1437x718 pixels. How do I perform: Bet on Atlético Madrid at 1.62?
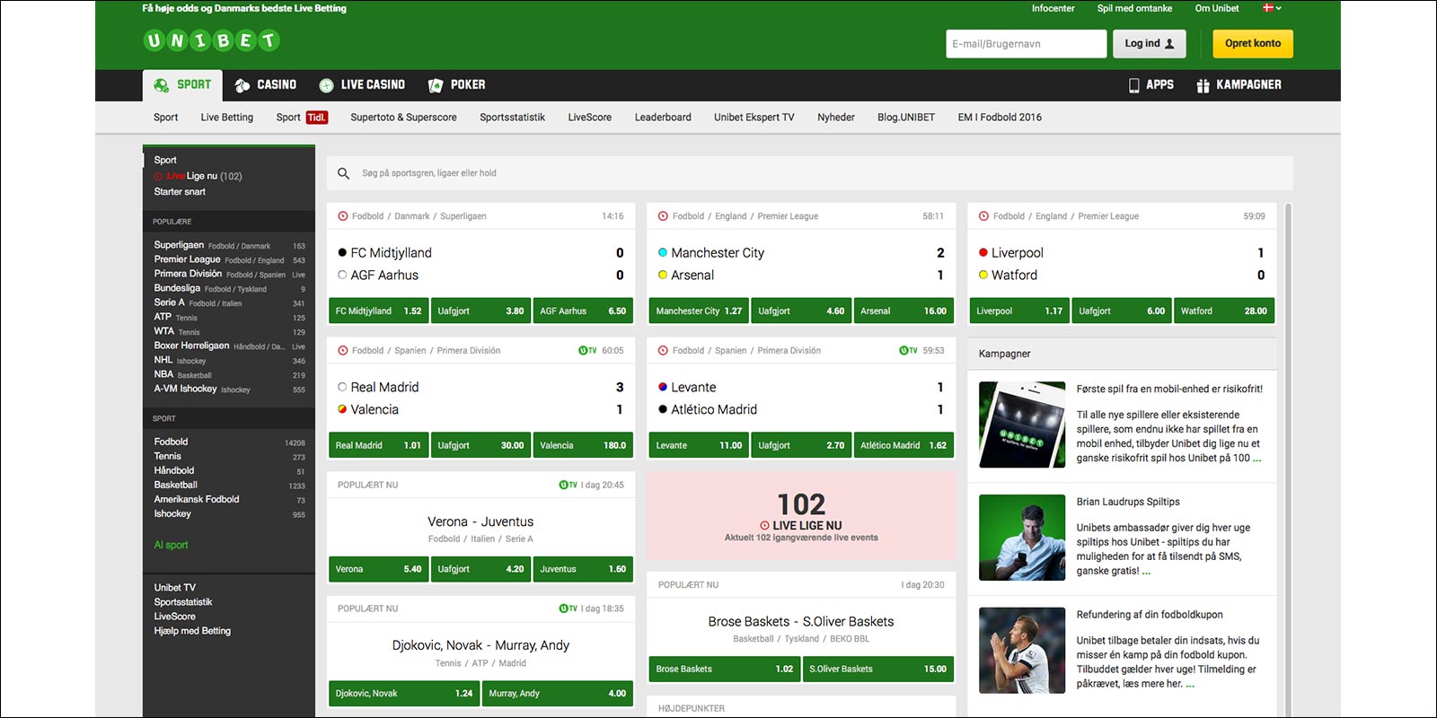[x=904, y=446]
